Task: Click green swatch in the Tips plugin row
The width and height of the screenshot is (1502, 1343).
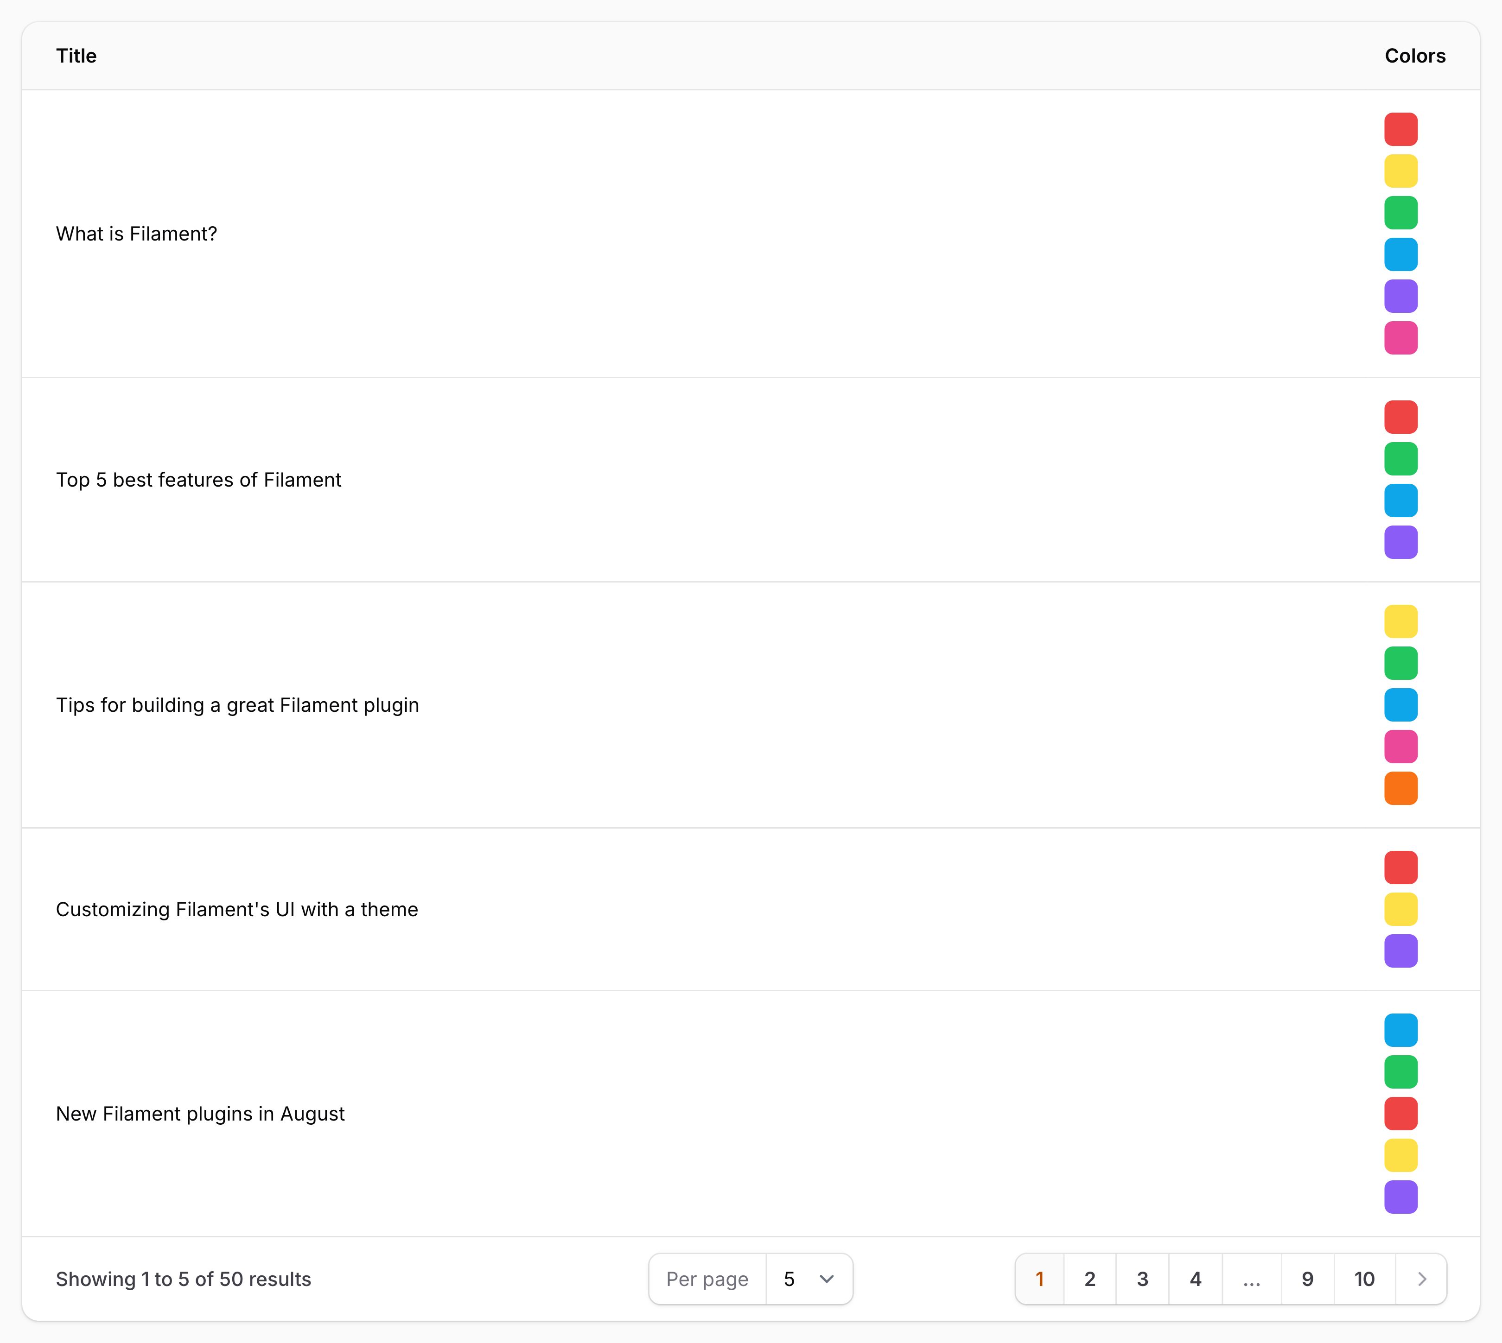Action: (x=1401, y=663)
